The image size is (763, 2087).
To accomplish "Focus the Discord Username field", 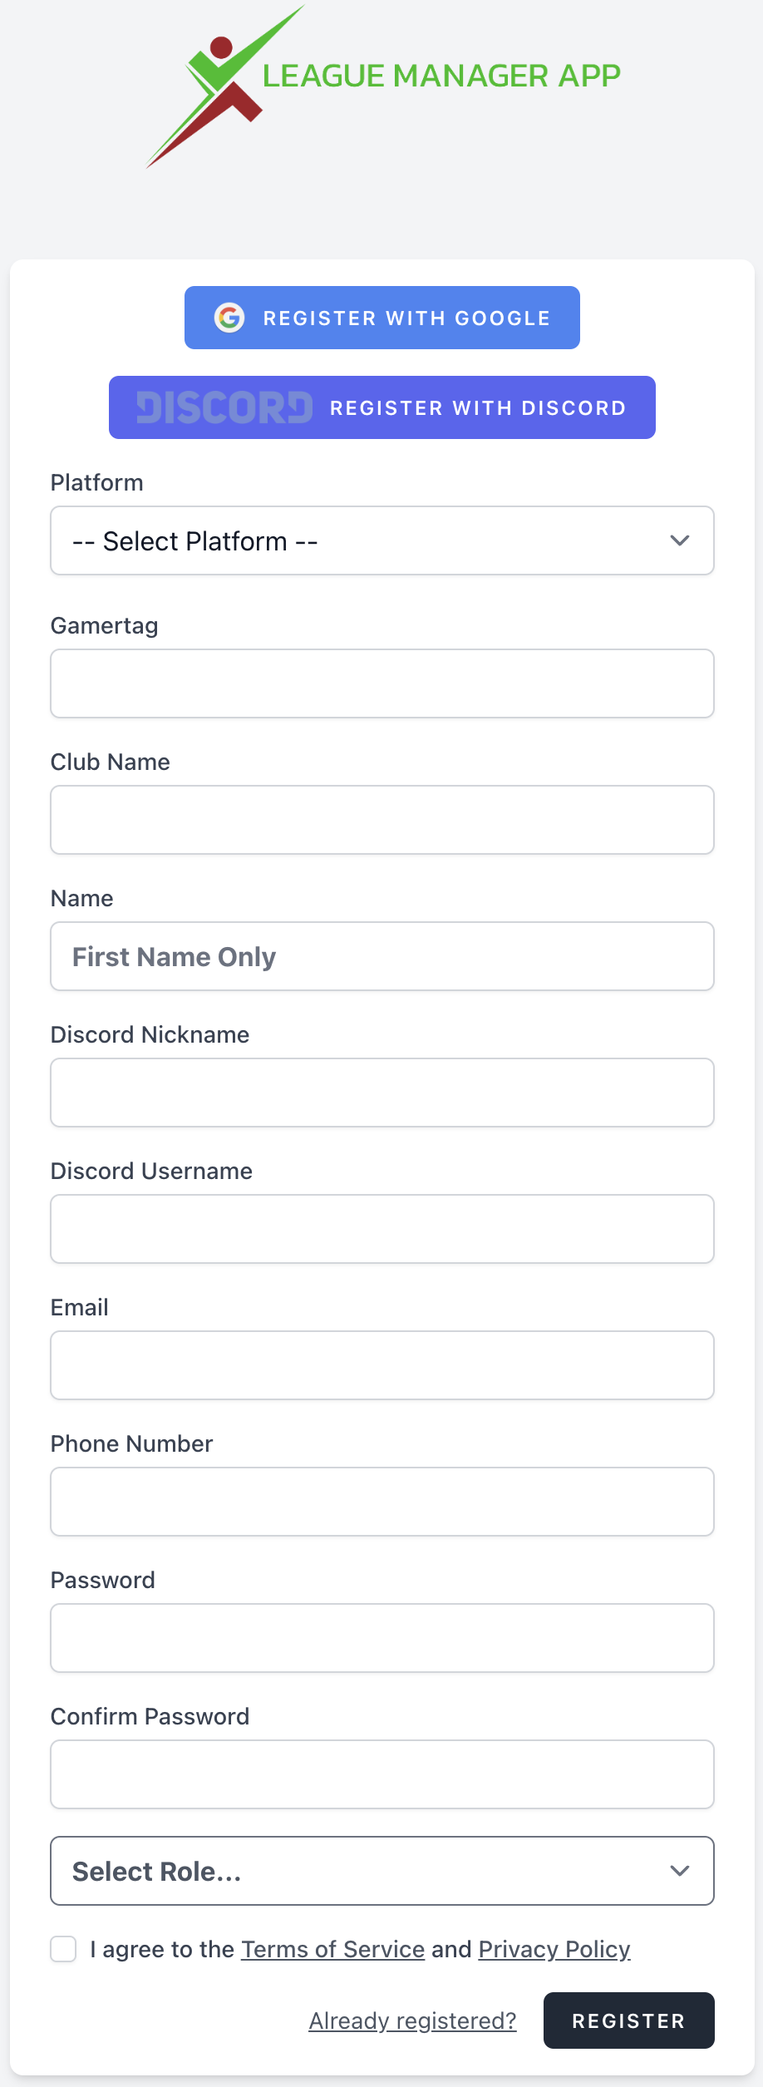I will tap(382, 1229).
